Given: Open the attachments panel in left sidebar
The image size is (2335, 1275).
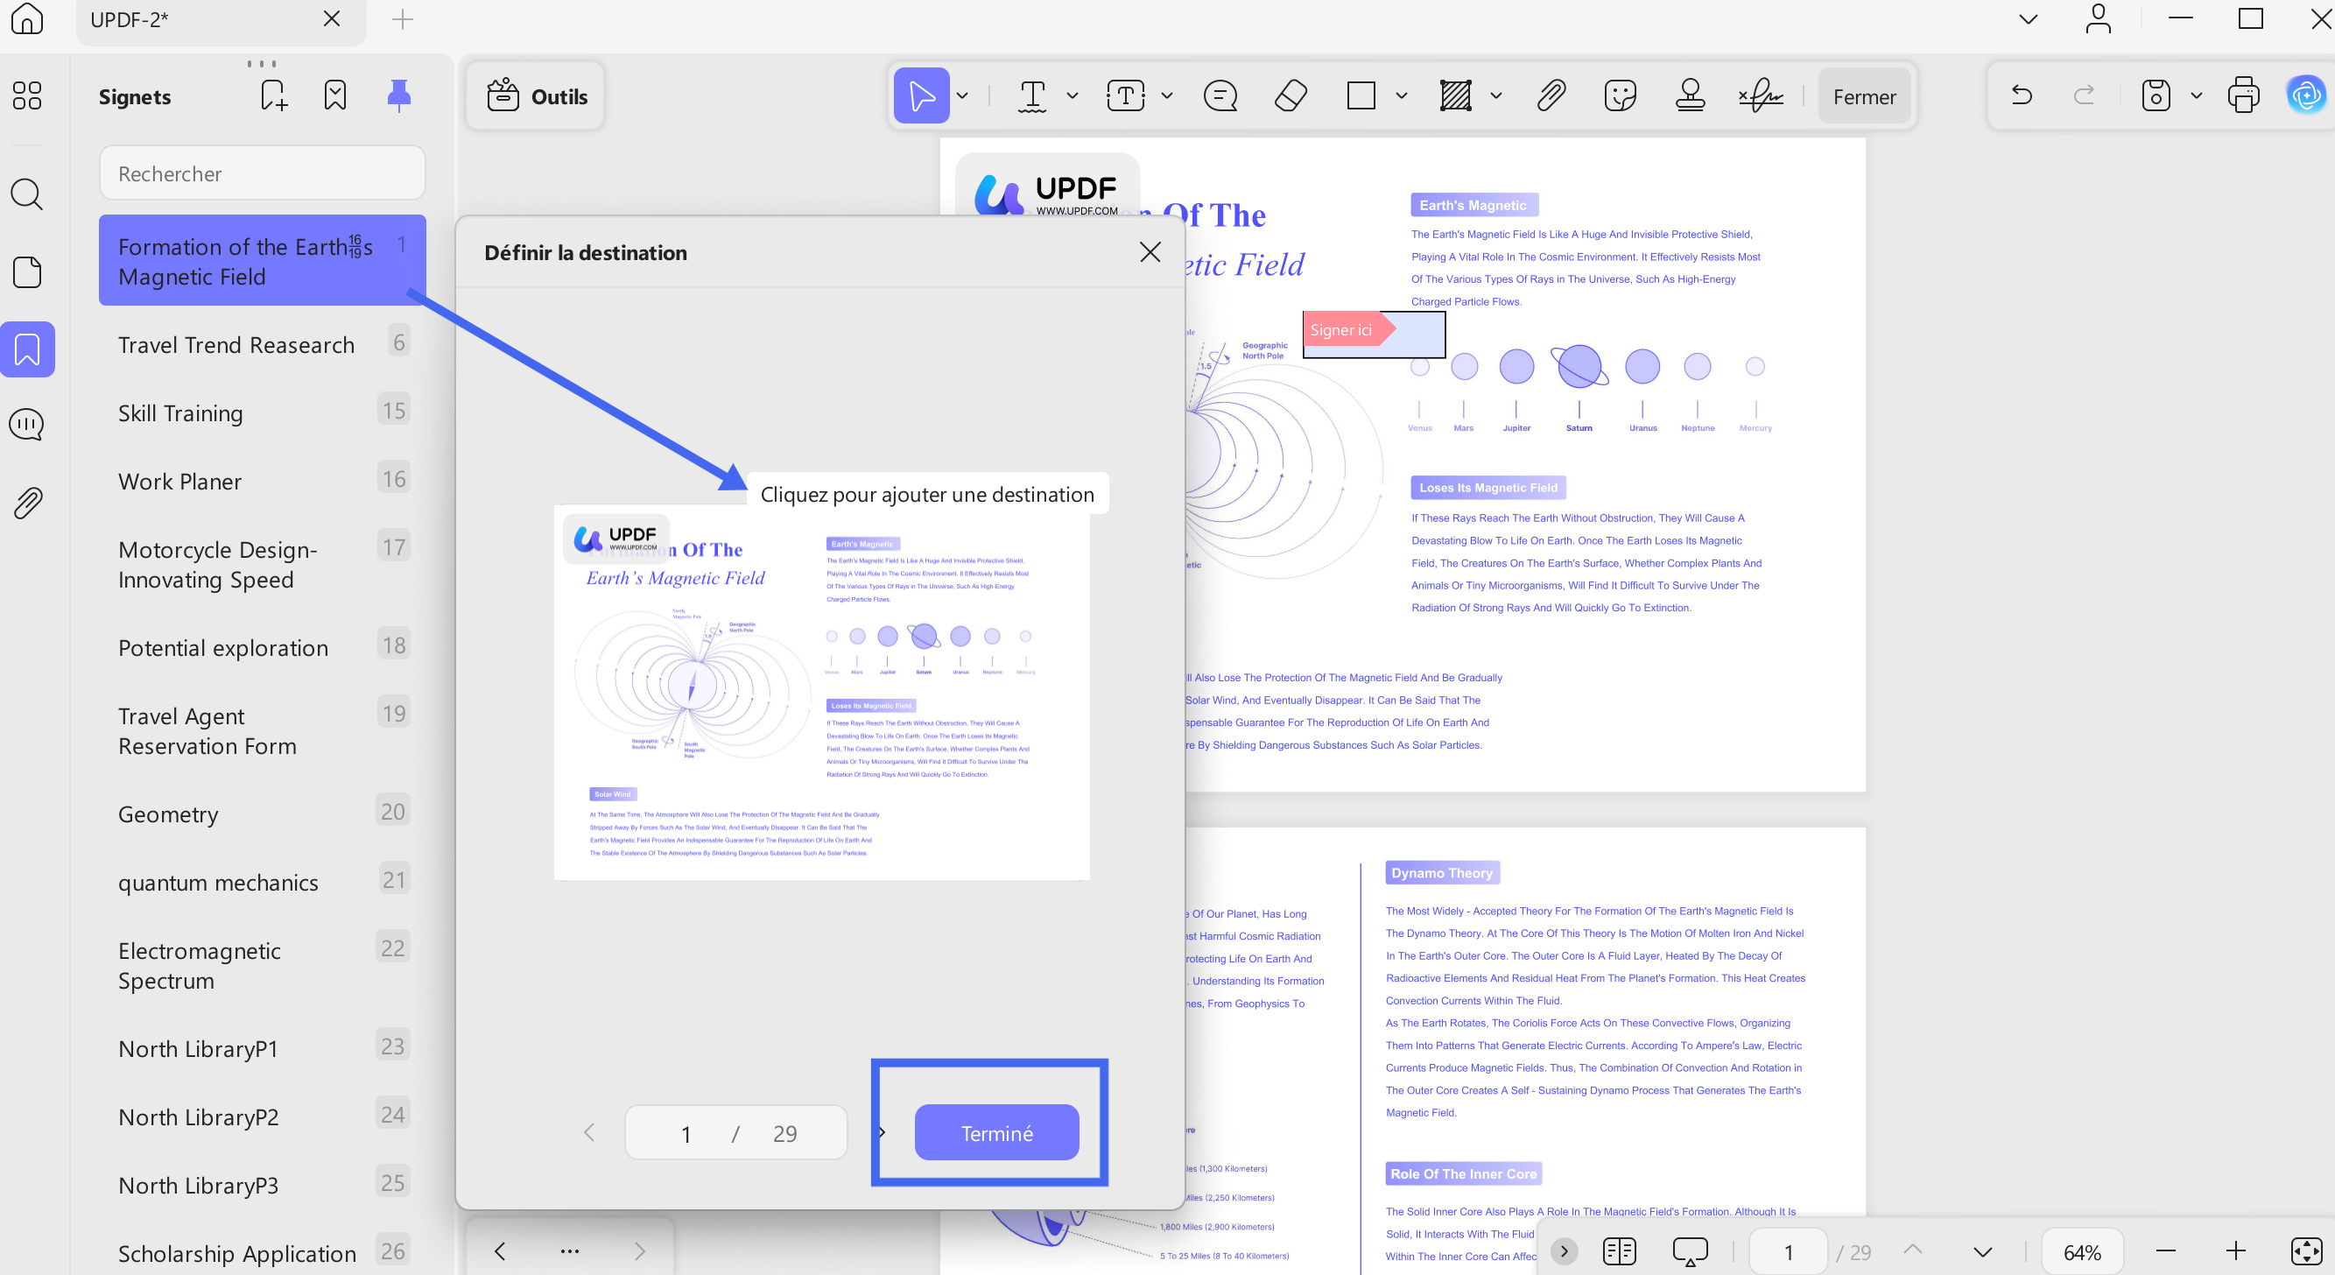Looking at the screenshot, I should point(27,503).
